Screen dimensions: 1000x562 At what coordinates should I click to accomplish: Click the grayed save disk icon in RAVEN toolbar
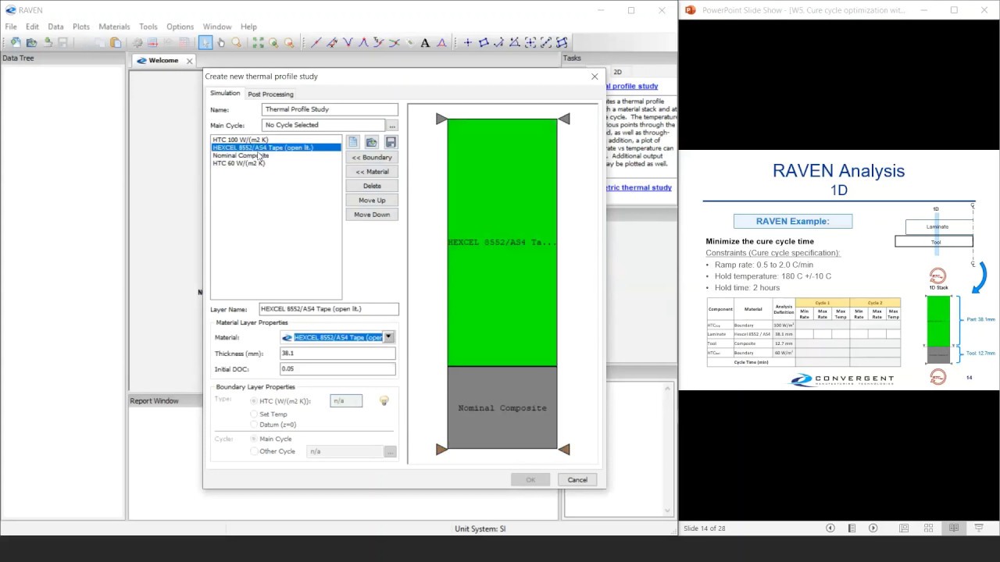(x=62, y=43)
